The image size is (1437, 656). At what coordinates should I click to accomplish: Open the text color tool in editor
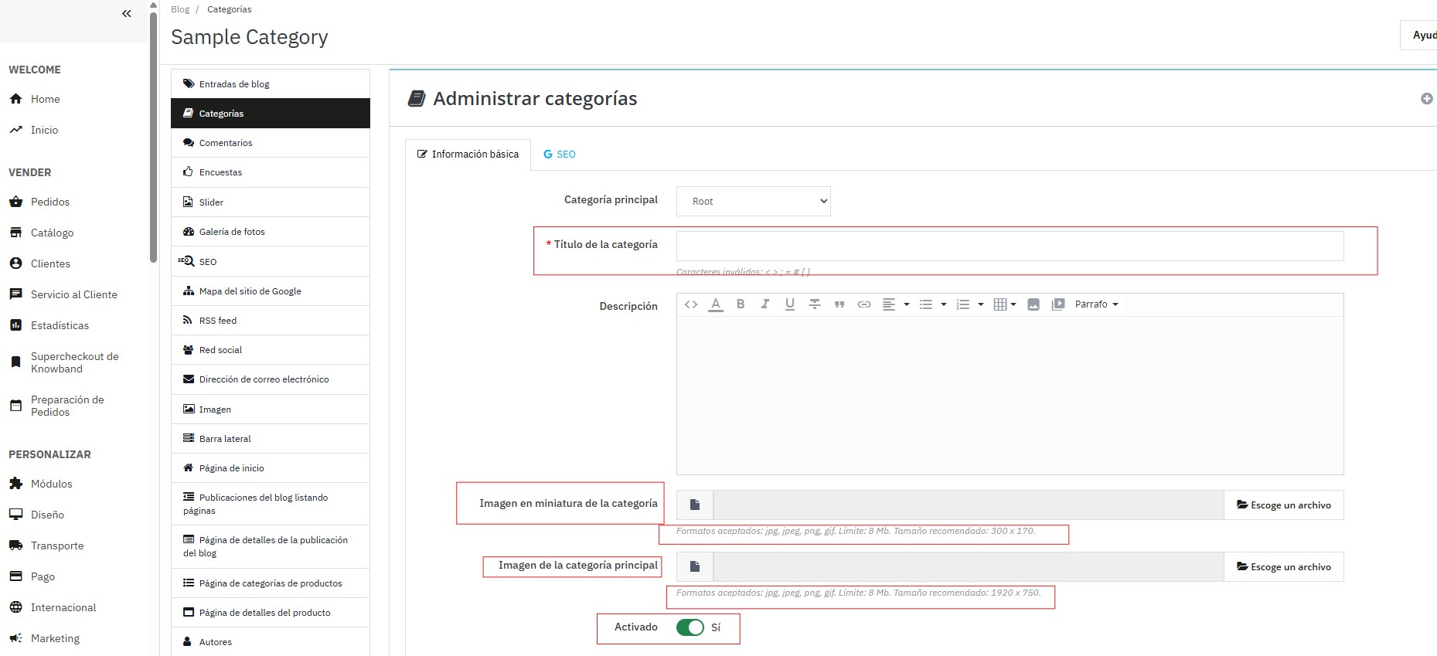tap(716, 304)
